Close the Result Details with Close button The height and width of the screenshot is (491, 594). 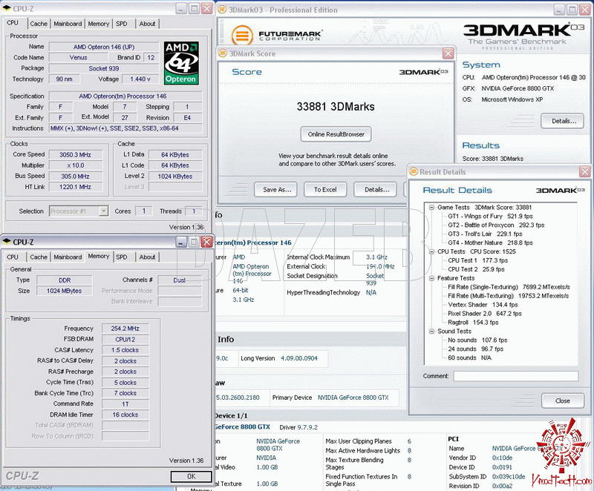click(563, 401)
